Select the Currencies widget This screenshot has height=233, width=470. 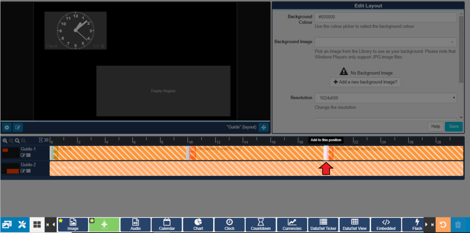[x=292, y=225]
